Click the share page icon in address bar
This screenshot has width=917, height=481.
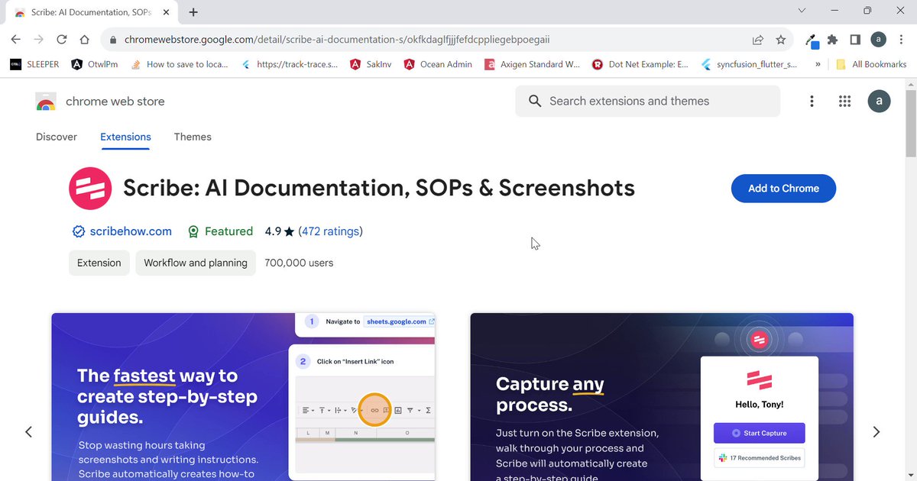pos(757,40)
